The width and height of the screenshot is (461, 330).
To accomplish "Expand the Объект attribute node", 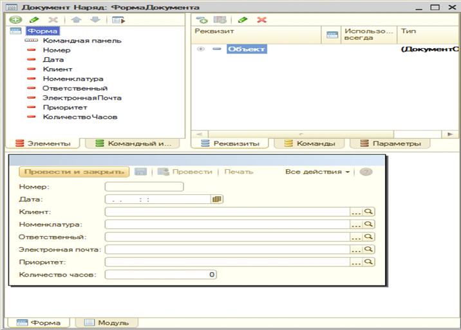I will click(201, 49).
